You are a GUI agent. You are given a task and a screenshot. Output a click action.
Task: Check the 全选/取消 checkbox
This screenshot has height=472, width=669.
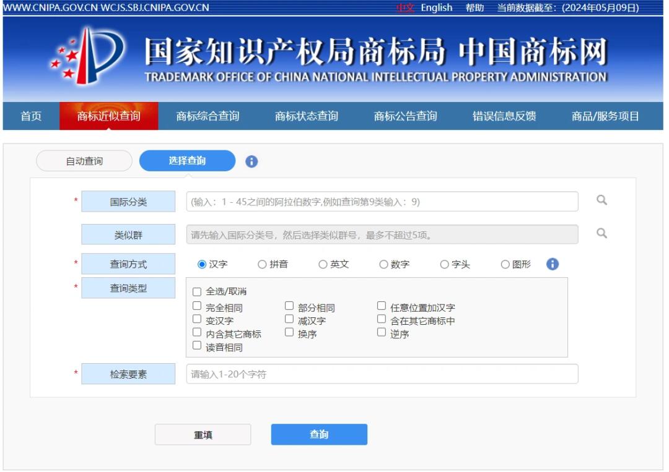click(x=197, y=292)
